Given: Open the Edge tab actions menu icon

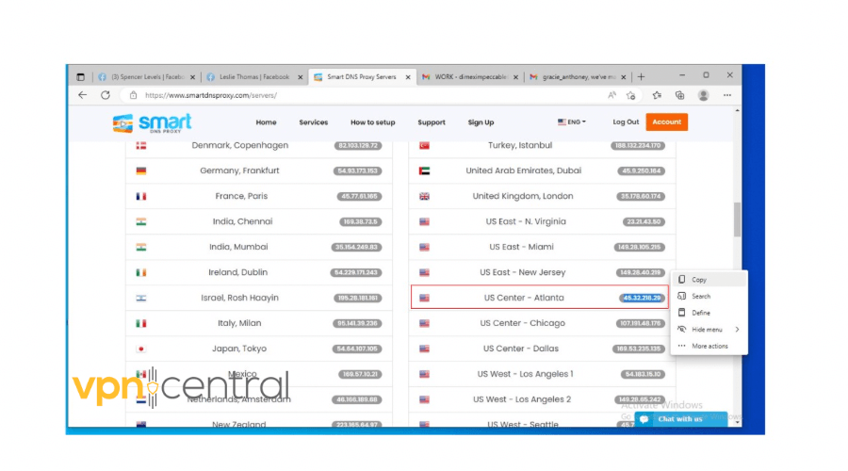Looking at the screenshot, I should 80,76.
